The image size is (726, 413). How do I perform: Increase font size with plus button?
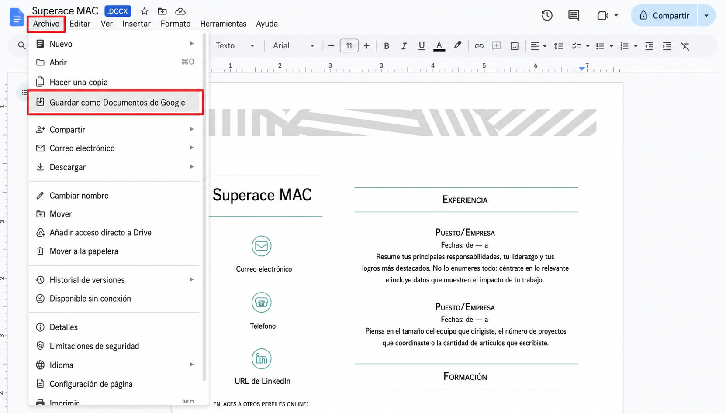(x=366, y=46)
